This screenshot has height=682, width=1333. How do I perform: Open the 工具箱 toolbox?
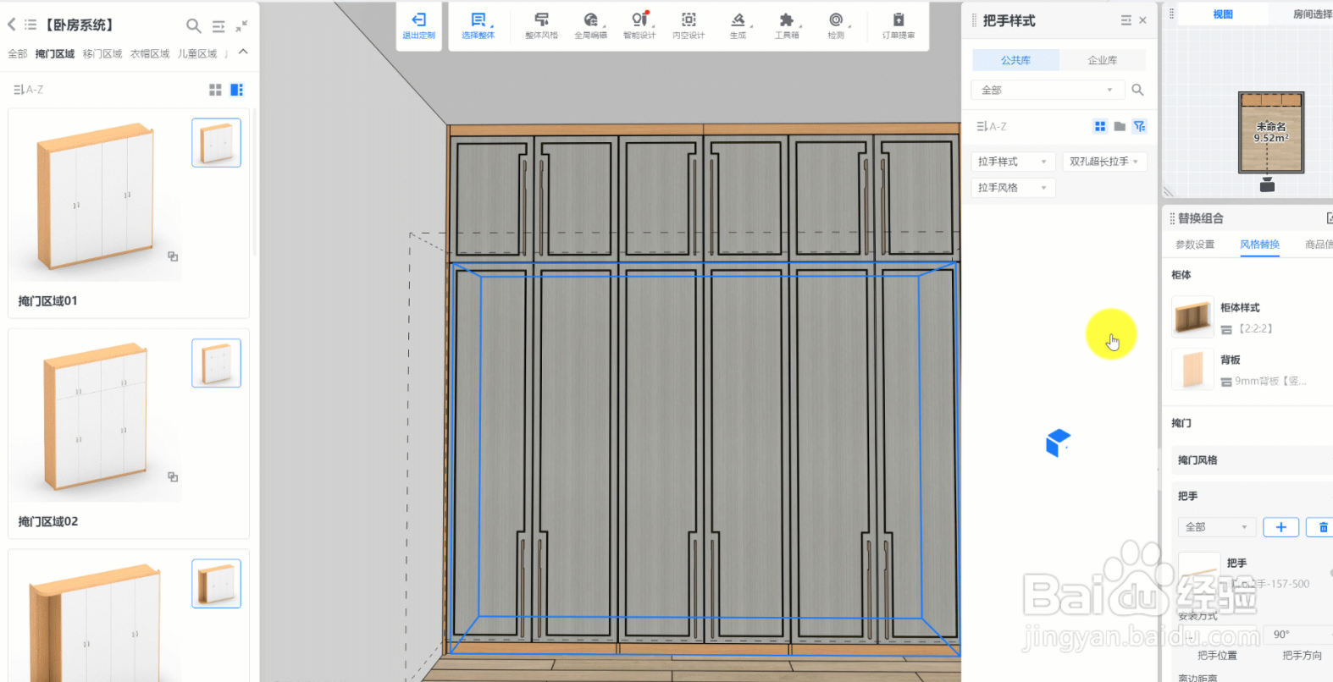pyautogui.click(x=787, y=25)
